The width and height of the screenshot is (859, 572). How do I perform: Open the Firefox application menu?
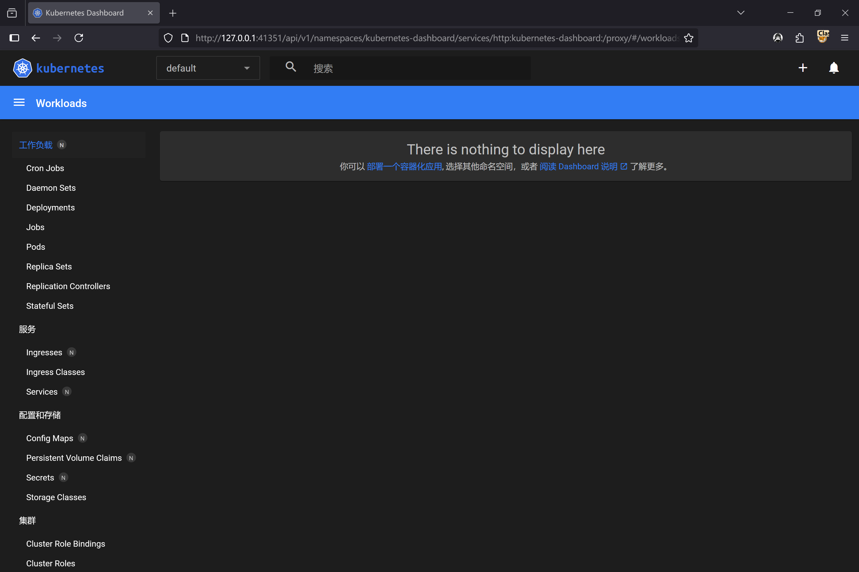point(844,38)
